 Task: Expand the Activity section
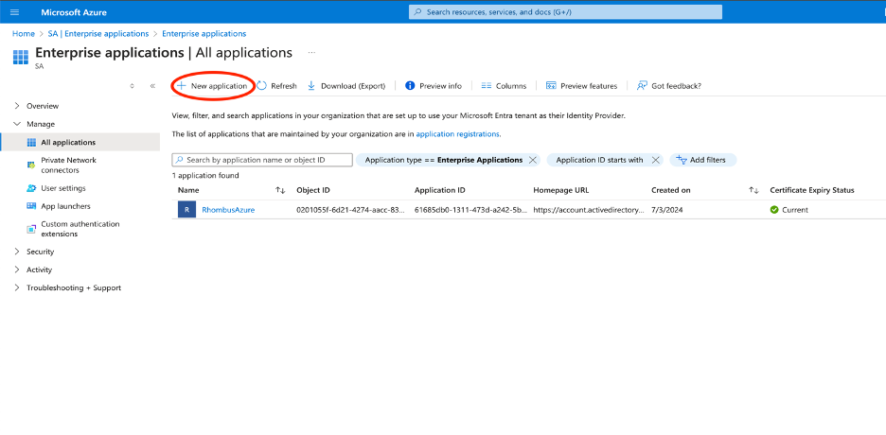coord(16,270)
